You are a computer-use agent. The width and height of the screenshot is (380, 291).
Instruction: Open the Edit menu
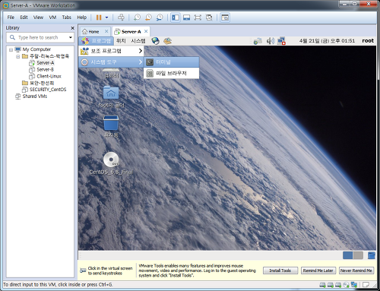point(24,17)
